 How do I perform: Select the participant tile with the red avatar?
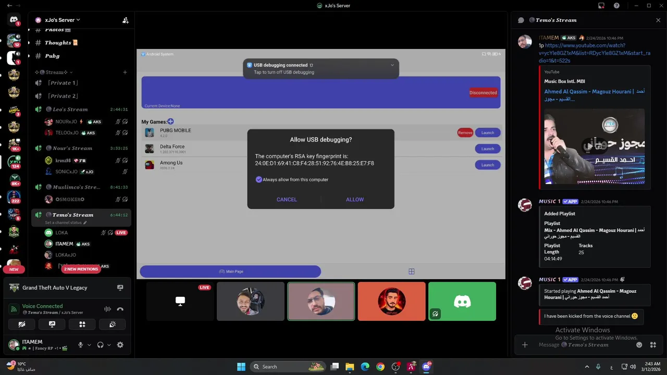coord(391,301)
